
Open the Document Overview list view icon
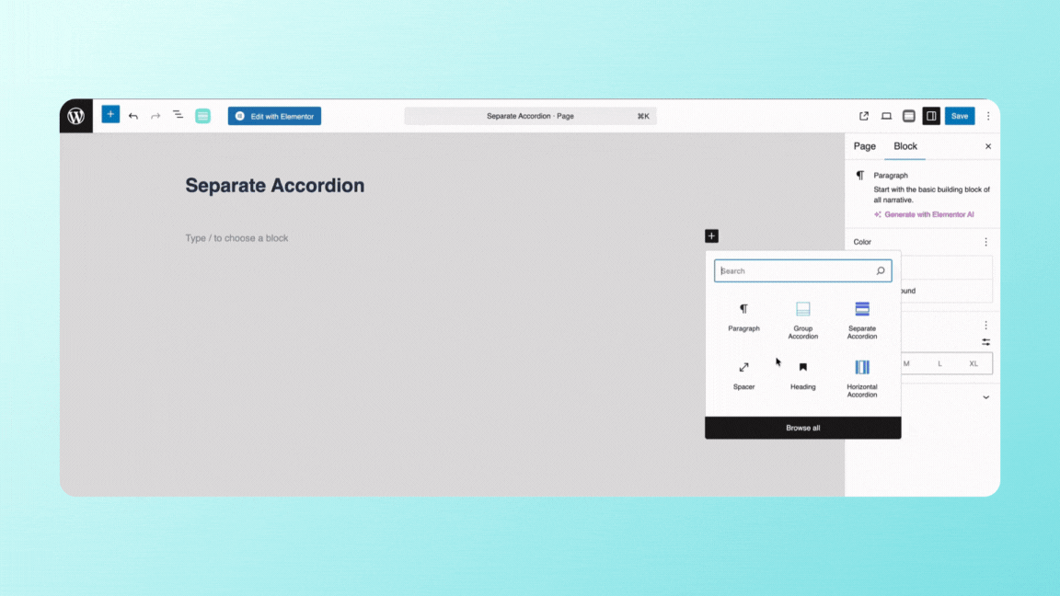pyautogui.click(x=178, y=116)
